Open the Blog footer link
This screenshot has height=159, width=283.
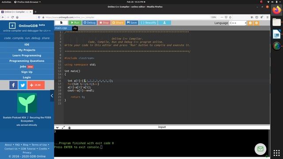[26, 145]
